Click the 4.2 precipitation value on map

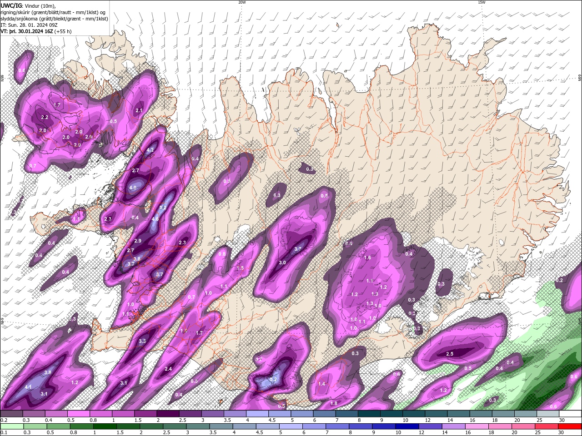(x=150, y=150)
